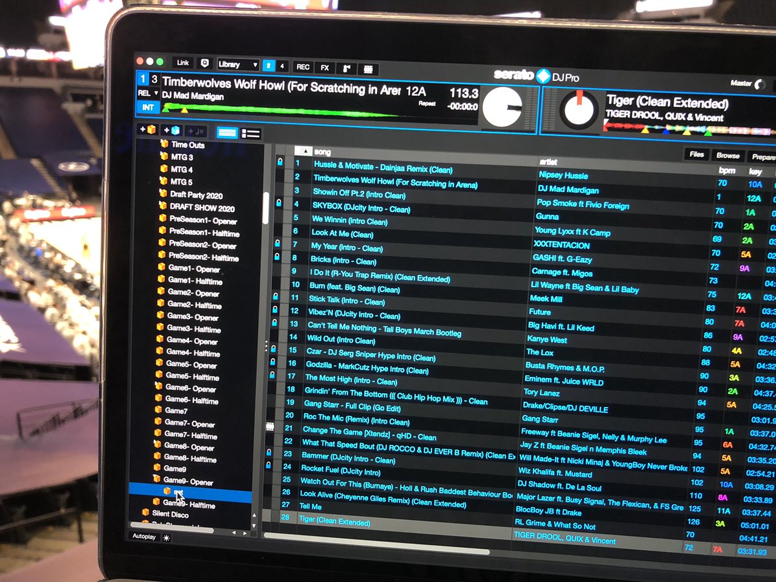
Task: Switch to 2 deck mode
Action: point(268,65)
